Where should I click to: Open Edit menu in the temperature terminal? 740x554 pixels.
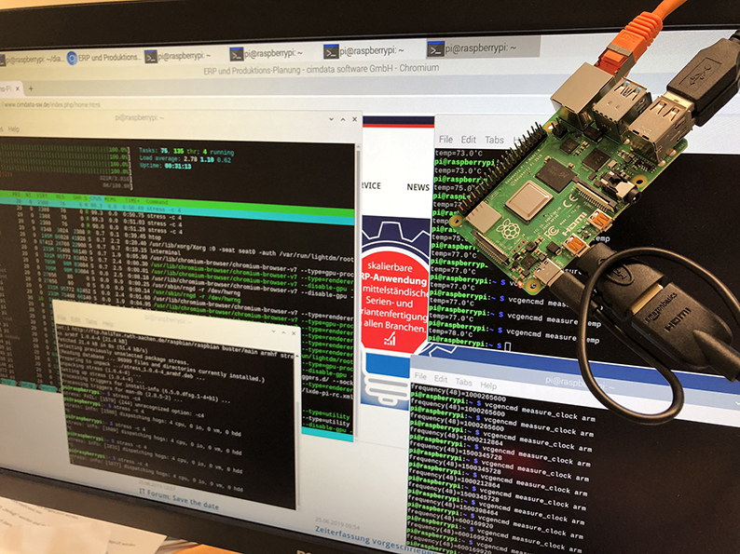tap(468, 140)
